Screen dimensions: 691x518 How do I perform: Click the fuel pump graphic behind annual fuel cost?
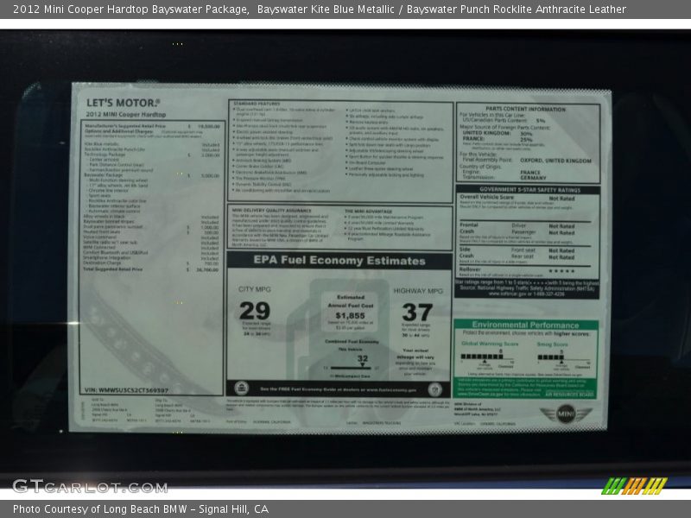click(339, 329)
